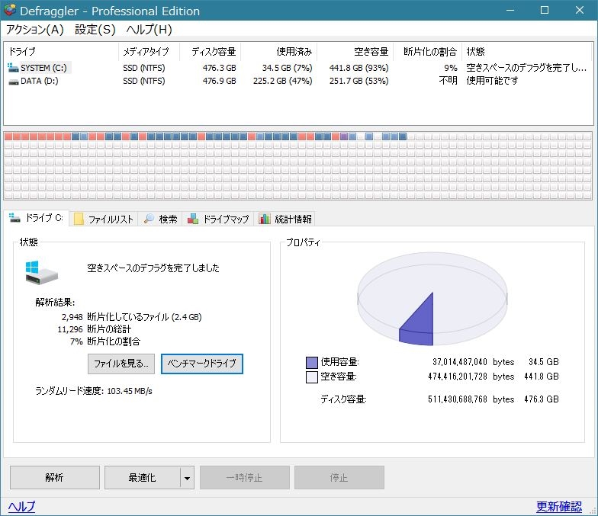Select the DATA (D:) drive row

coord(297,81)
